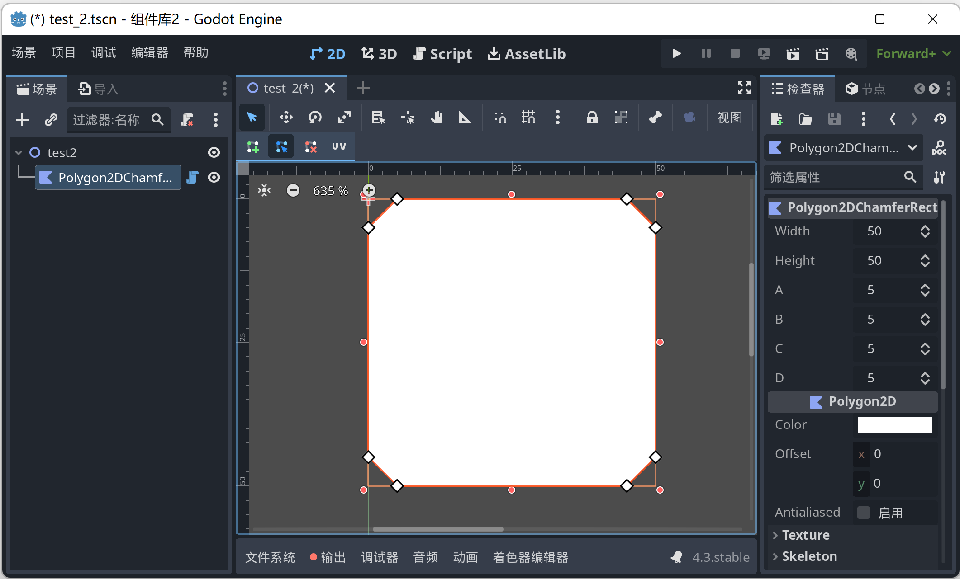Screen dimensions: 960x579
Task: Save the currently edited resource
Action: 835,119
